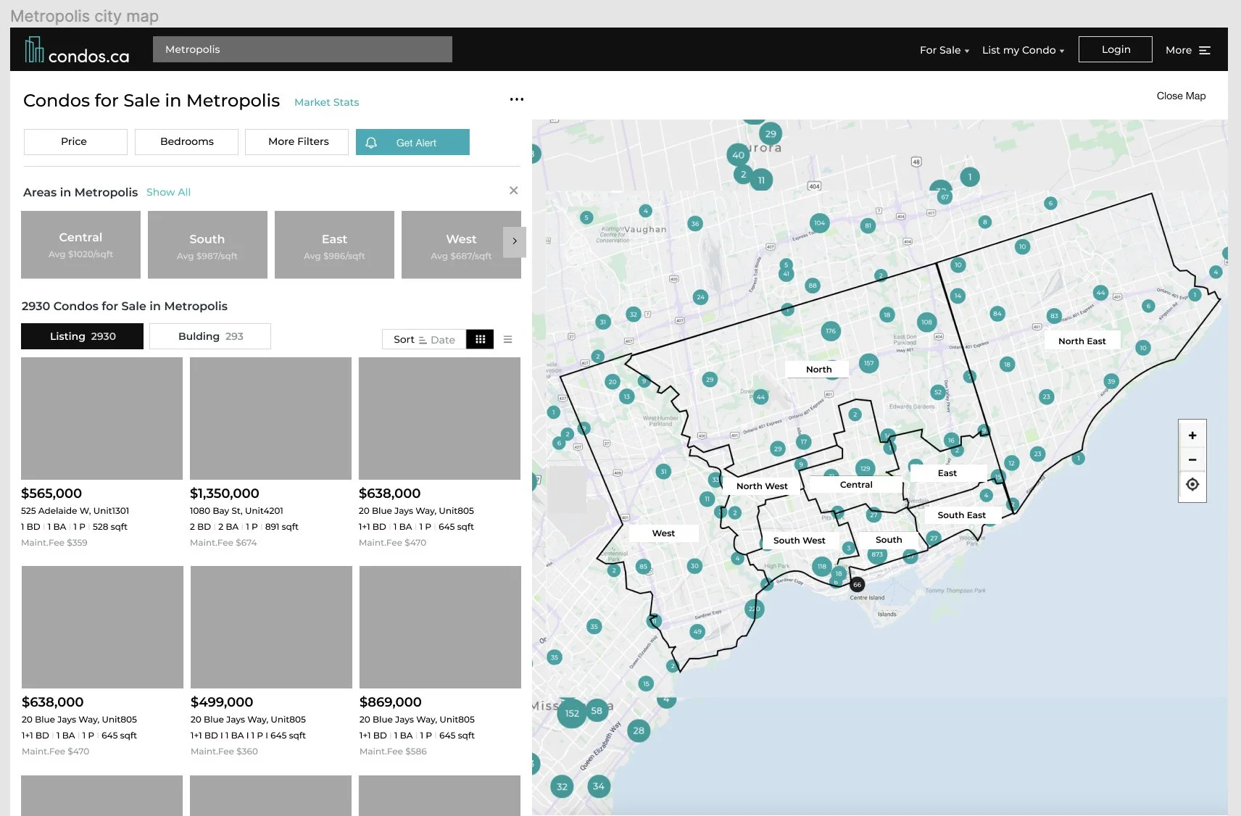Click the Close Map link

pyautogui.click(x=1181, y=96)
